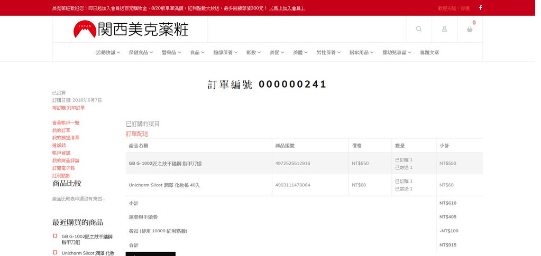Click the Unicharm Silcot product name in the table
This screenshot has height=256, width=541.
tap(164, 185)
